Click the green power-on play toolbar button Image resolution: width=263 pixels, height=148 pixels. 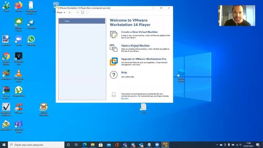click(x=70, y=13)
